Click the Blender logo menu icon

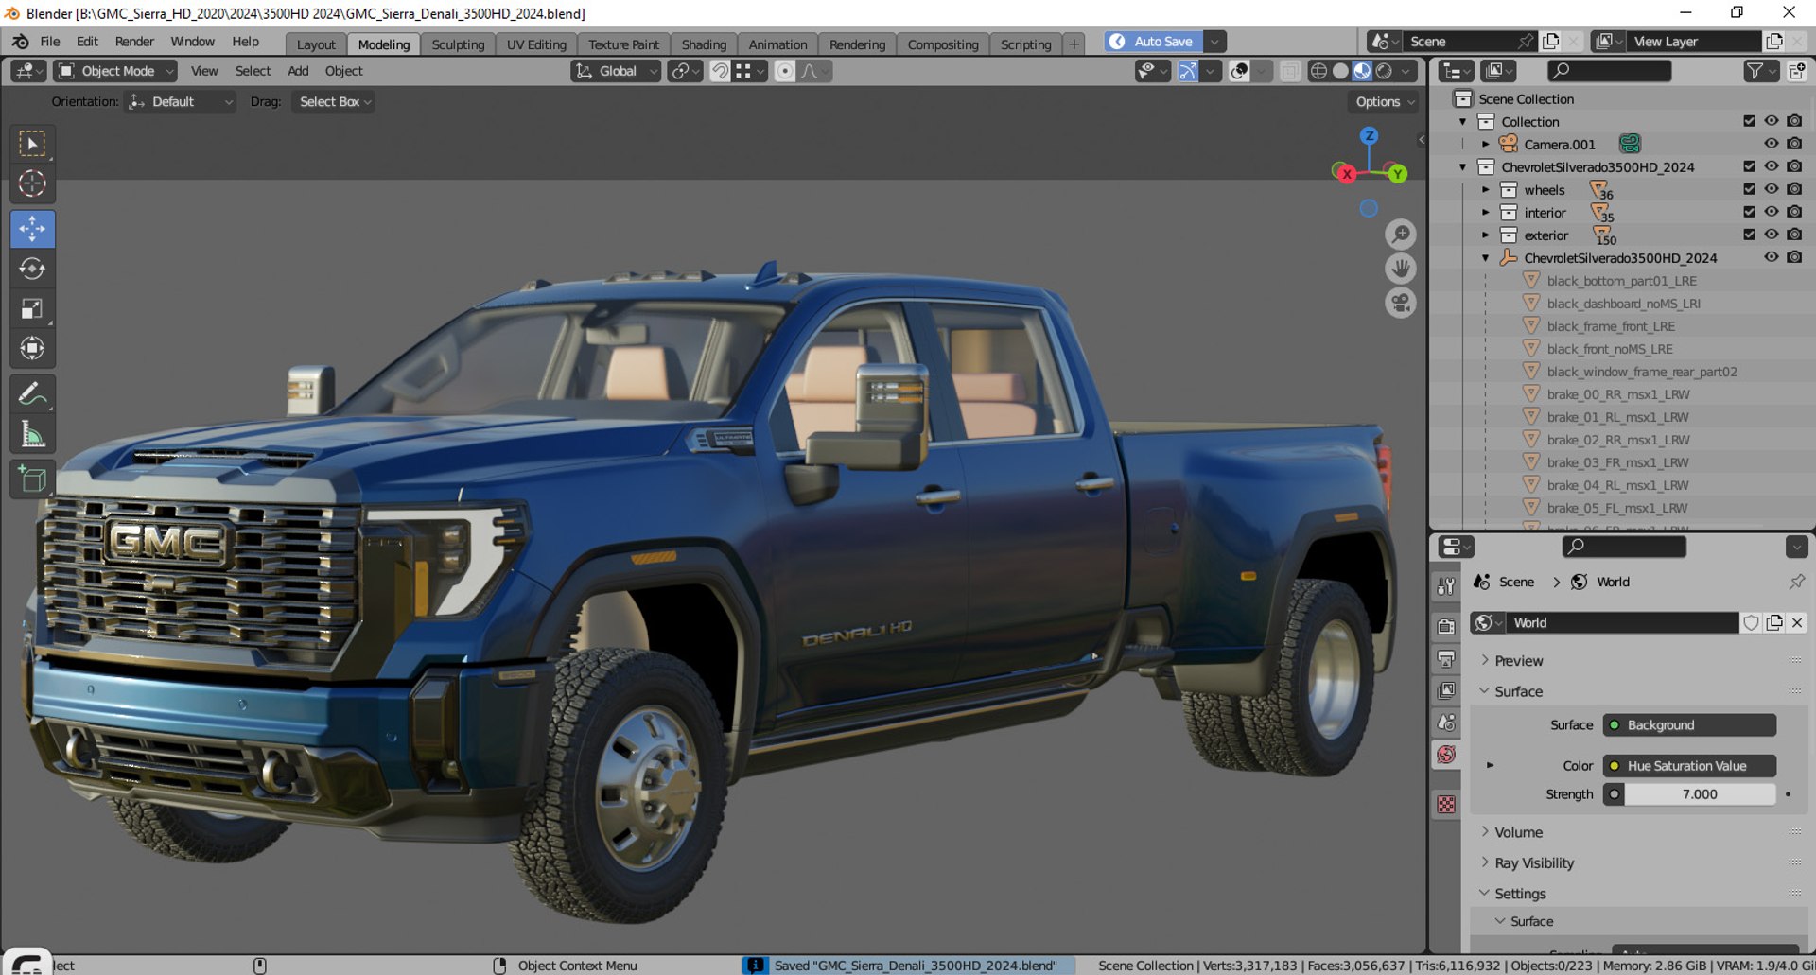coord(20,42)
